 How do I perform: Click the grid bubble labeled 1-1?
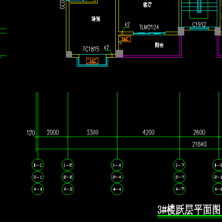[x=38, y=165]
